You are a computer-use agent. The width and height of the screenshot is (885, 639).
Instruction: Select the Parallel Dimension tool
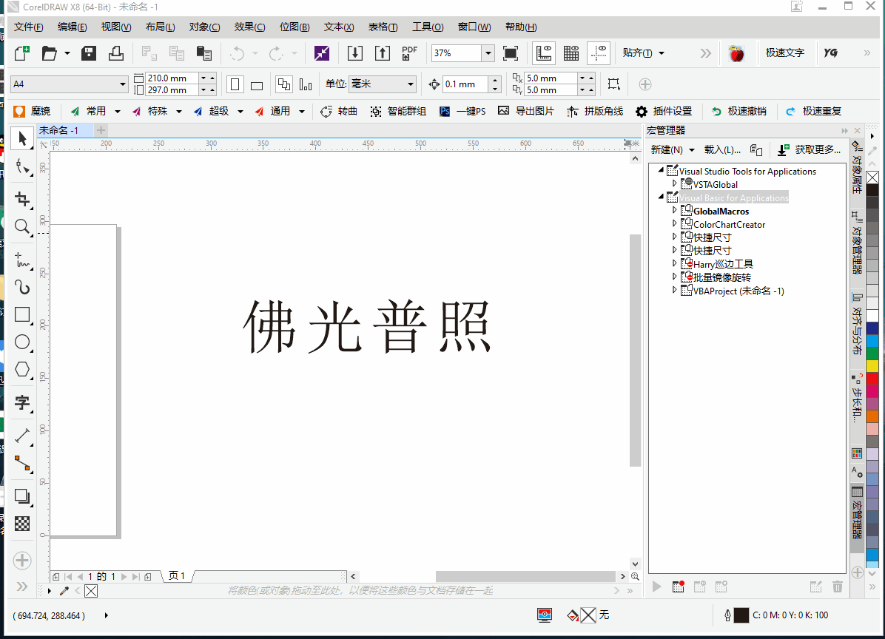click(x=22, y=436)
